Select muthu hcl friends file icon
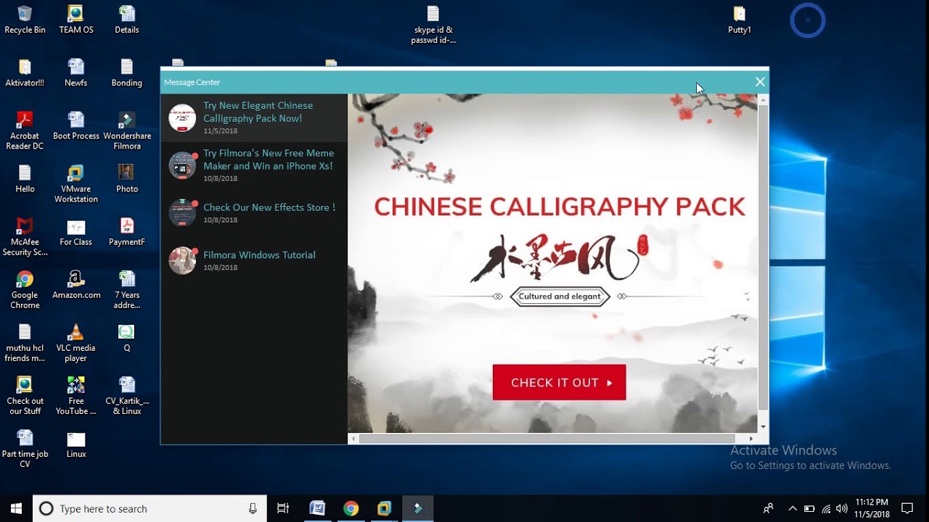The height and width of the screenshot is (522, 929). click(x=25, y=342)
